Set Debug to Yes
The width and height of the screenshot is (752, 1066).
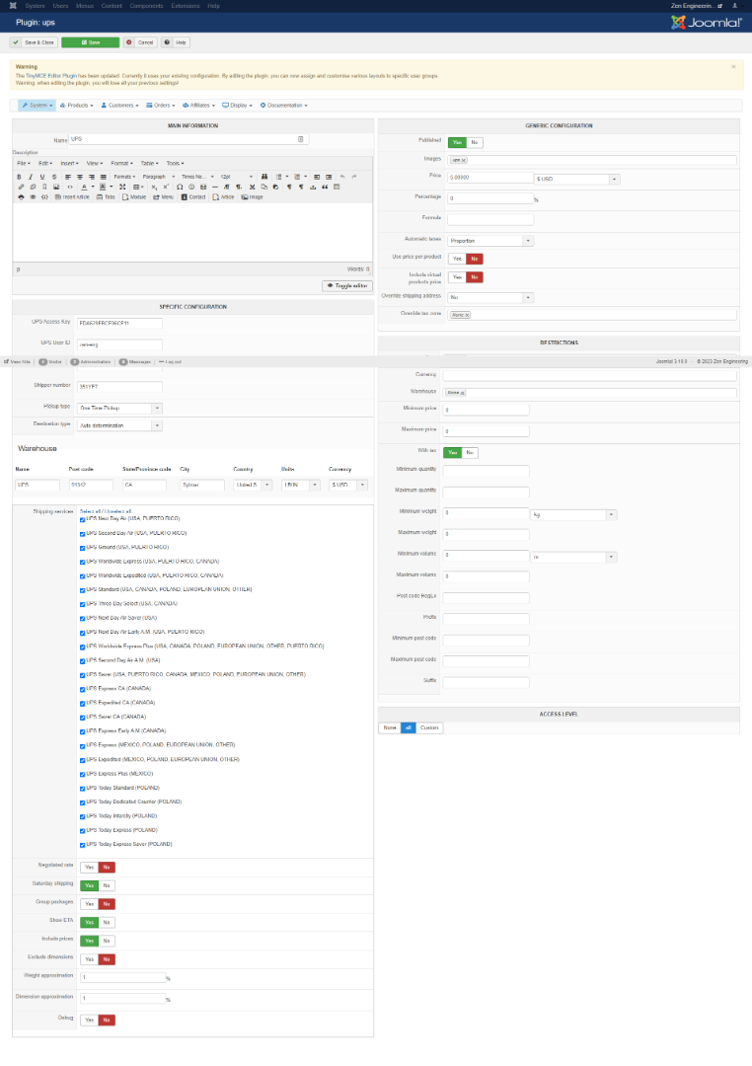(89, 1021)
